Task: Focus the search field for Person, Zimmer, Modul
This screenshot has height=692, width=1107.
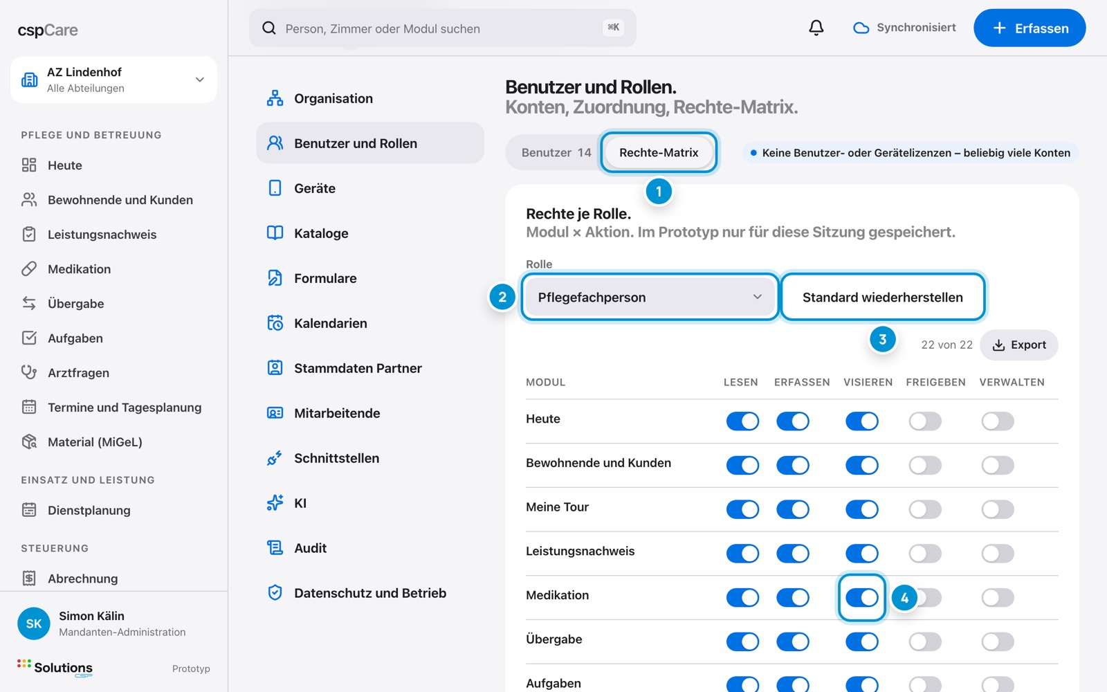Action: click(x=443, y=28)
